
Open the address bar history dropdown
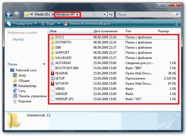104,15
